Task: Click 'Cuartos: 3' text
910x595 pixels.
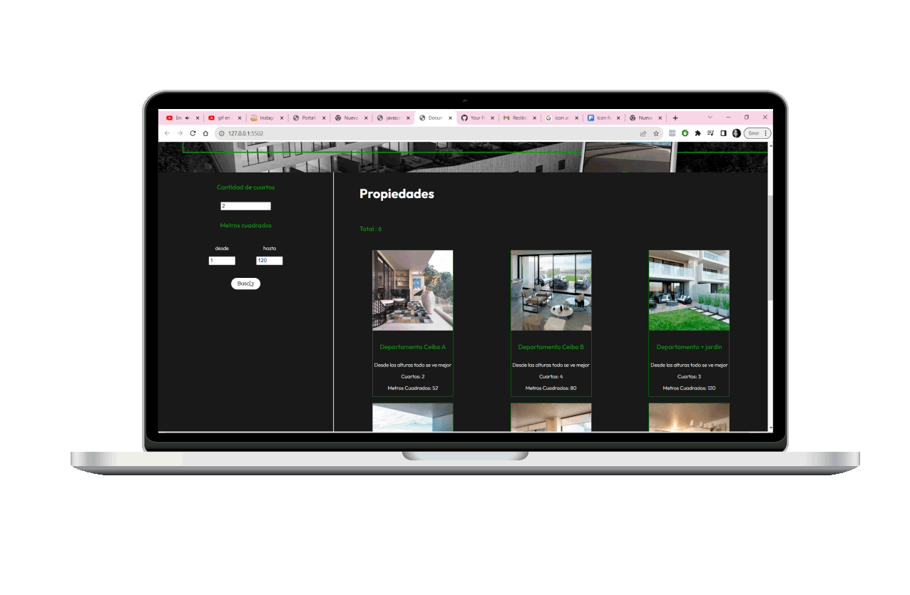Action: (x=689, y=376)
